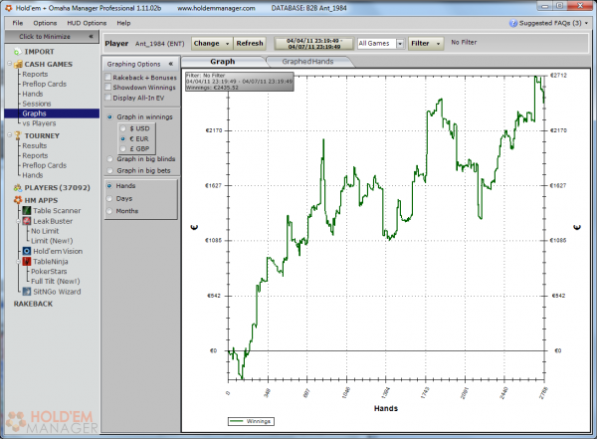Switch to the Graph tab
597x439 pixels.
223,62
